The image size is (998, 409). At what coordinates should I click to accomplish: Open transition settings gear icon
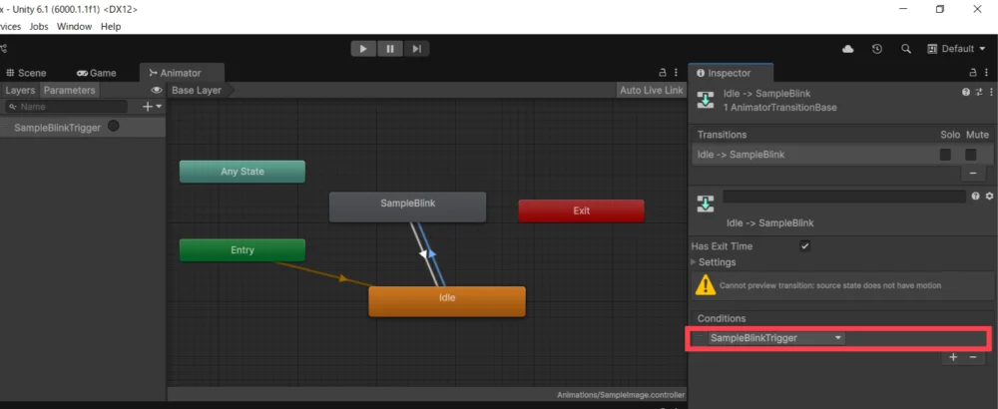pyautogui.click(x=989, y=197)
